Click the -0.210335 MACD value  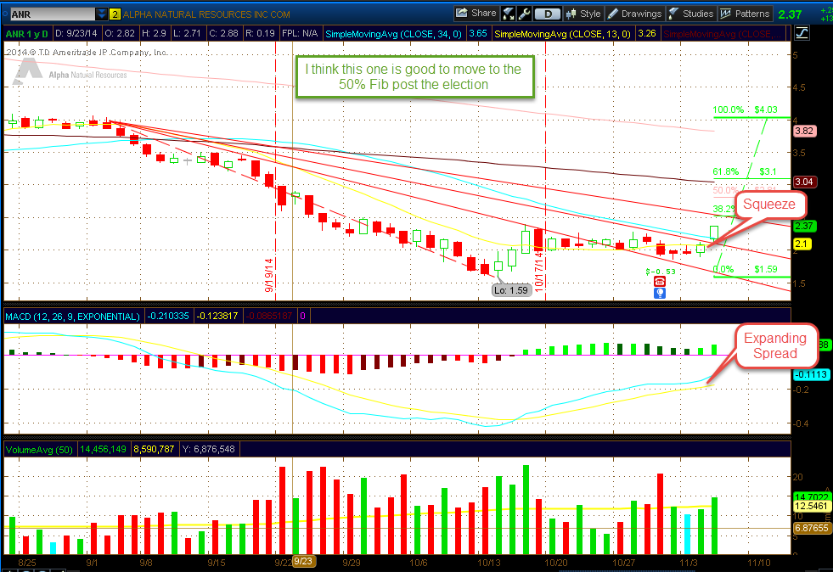pos(168,316)
